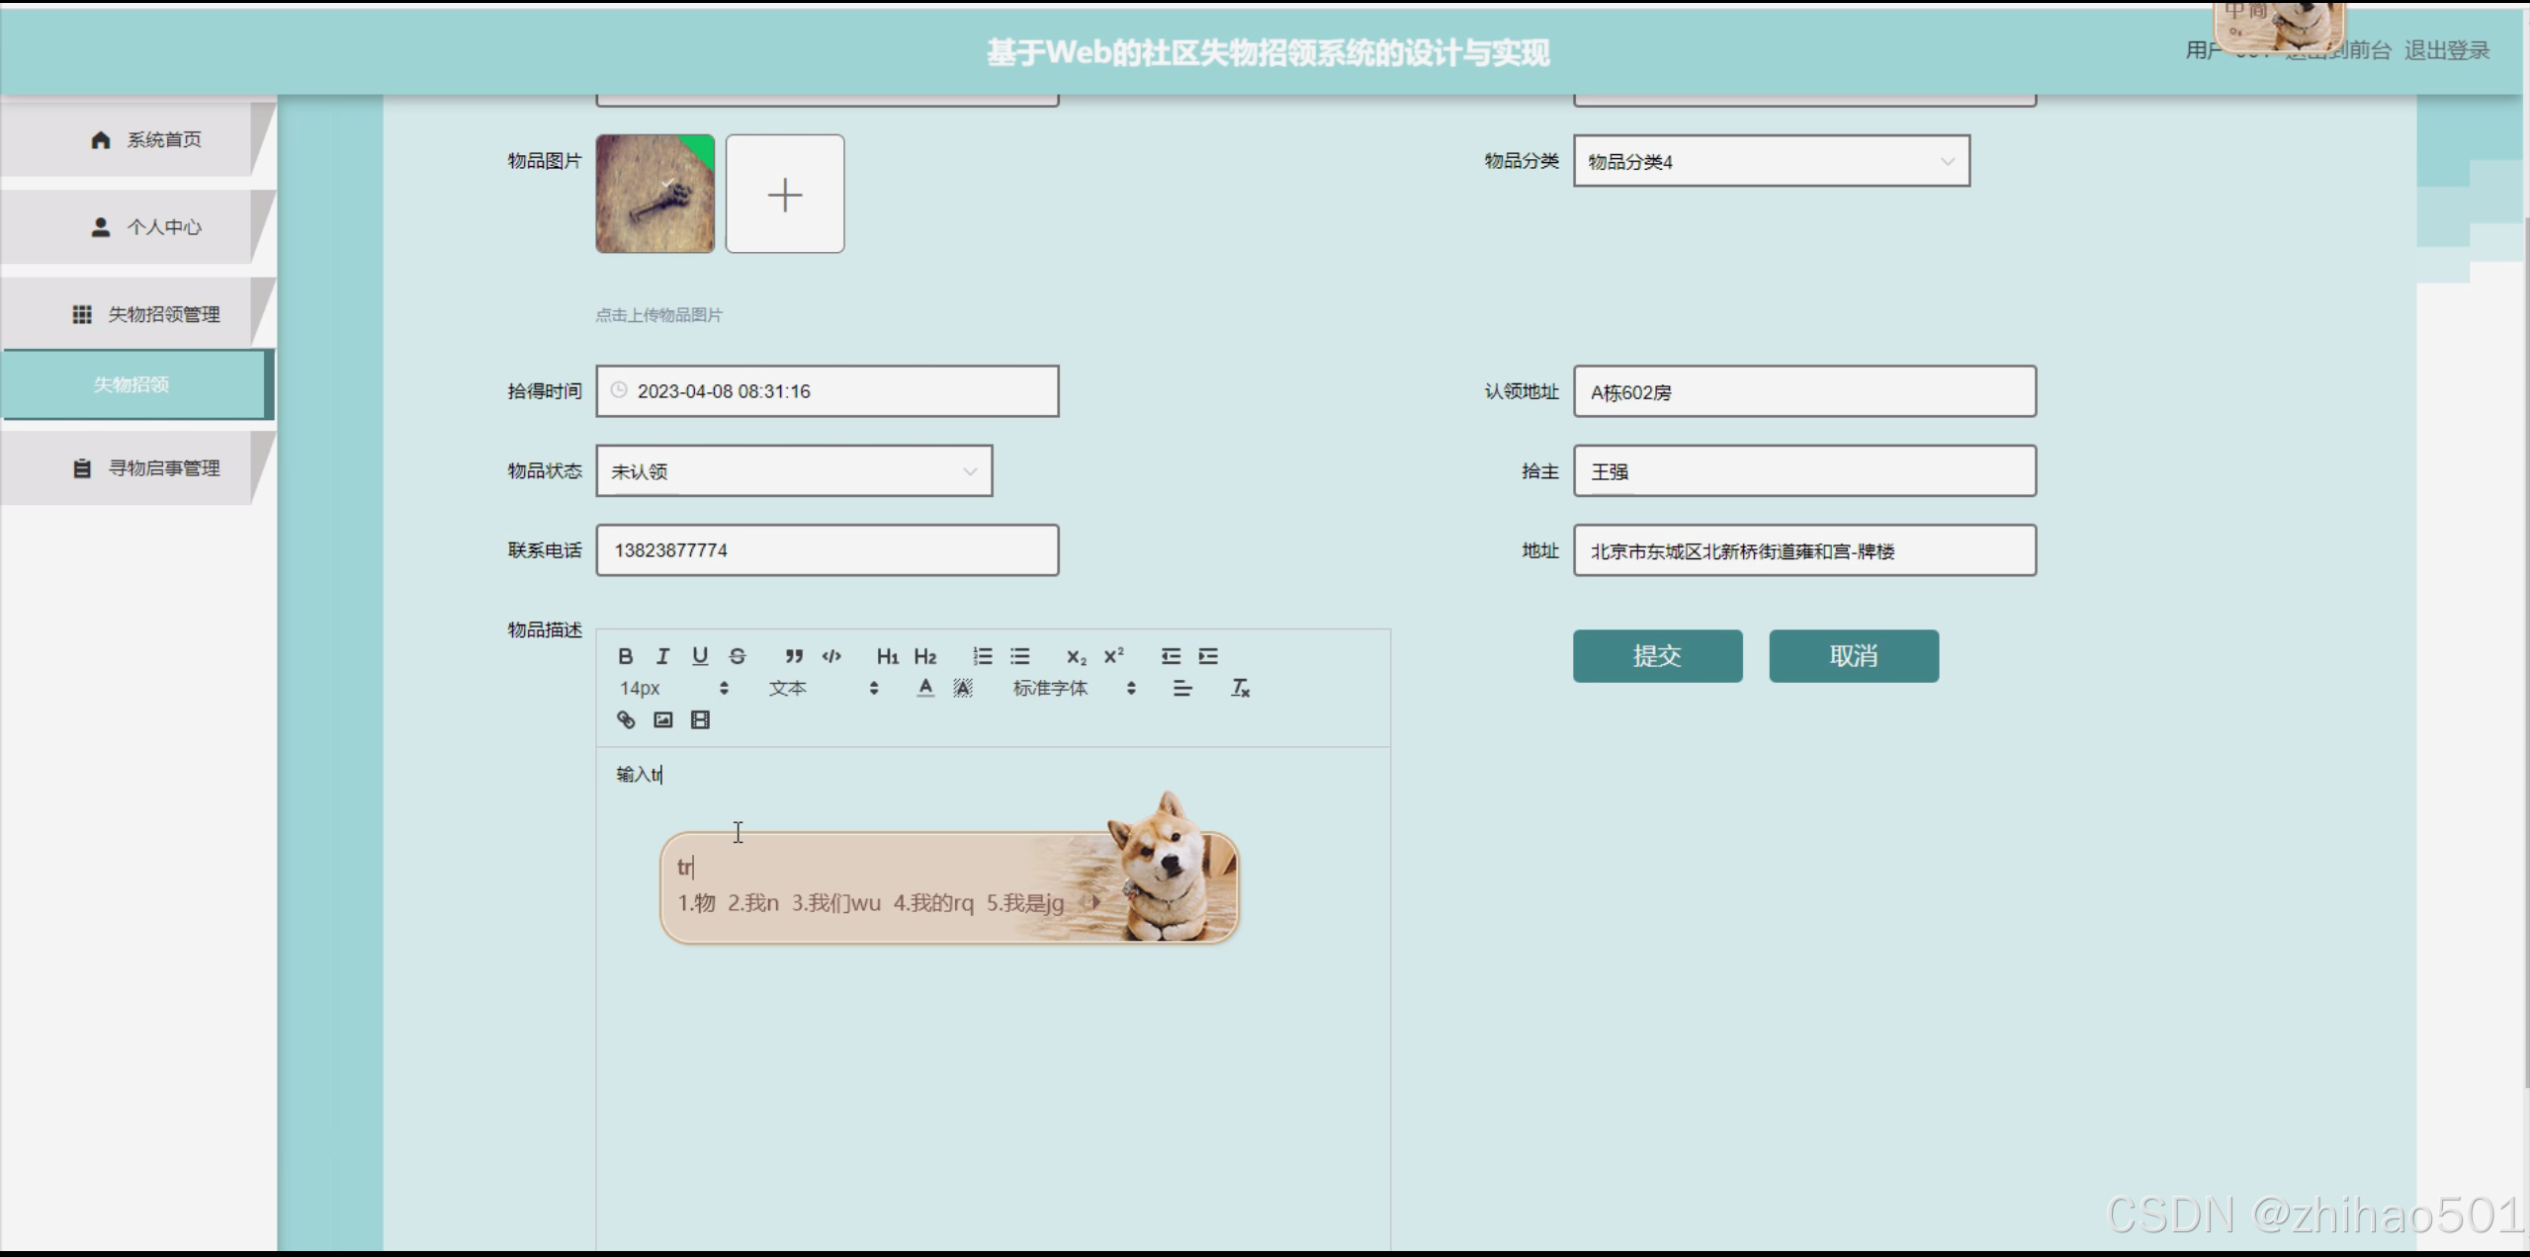Toggle strikethrough text formatting
Screen dimensions: 2530x1257
[738, 656]
